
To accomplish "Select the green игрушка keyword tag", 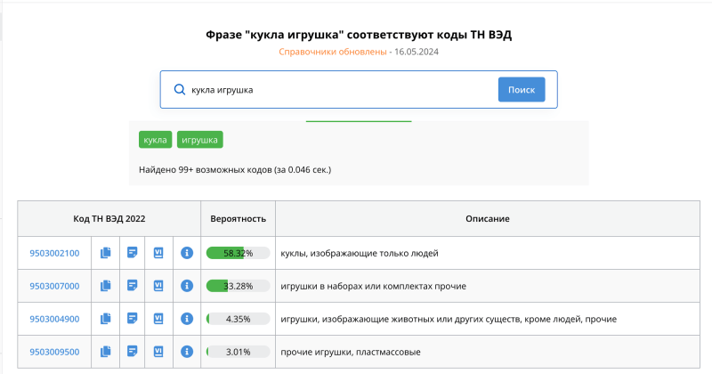I will click(199, 140).
